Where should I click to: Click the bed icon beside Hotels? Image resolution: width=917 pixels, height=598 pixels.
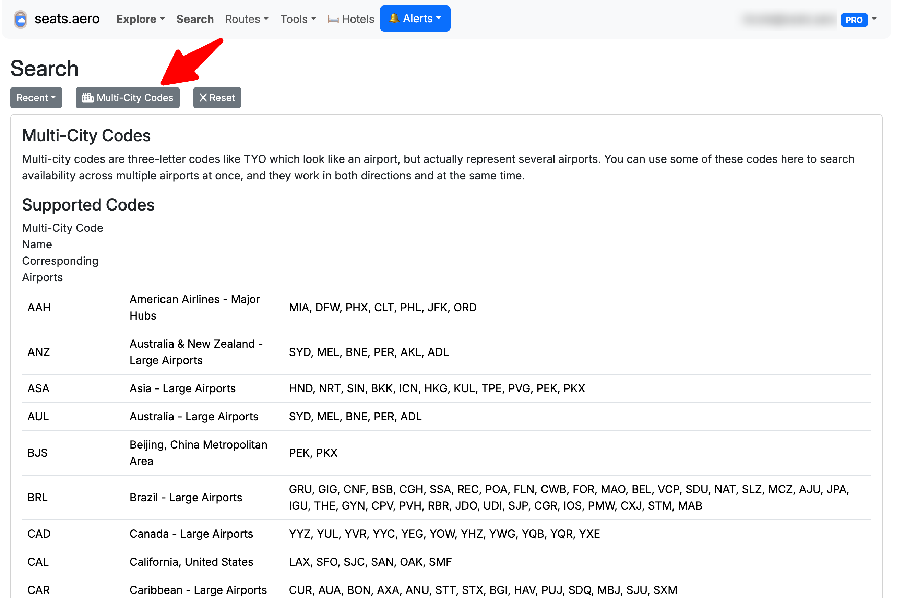click(333, 19)
